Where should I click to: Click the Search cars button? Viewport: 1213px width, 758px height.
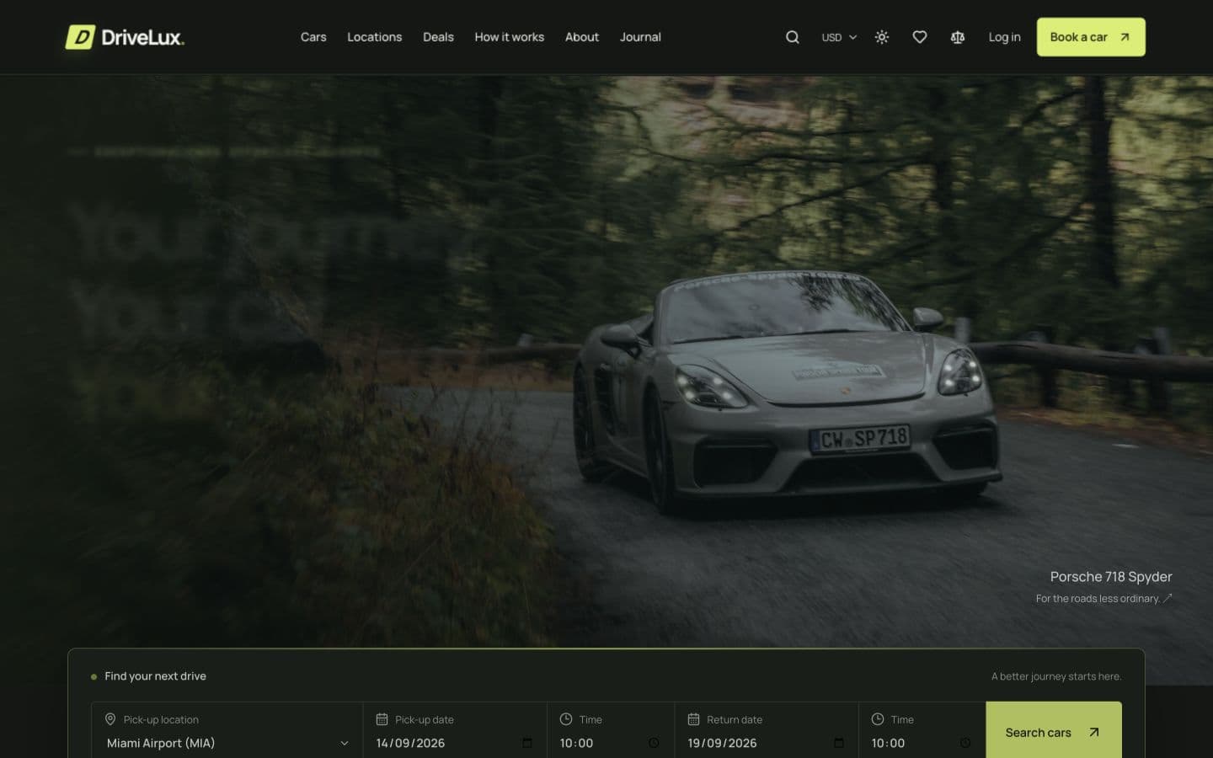[1054, 731]
